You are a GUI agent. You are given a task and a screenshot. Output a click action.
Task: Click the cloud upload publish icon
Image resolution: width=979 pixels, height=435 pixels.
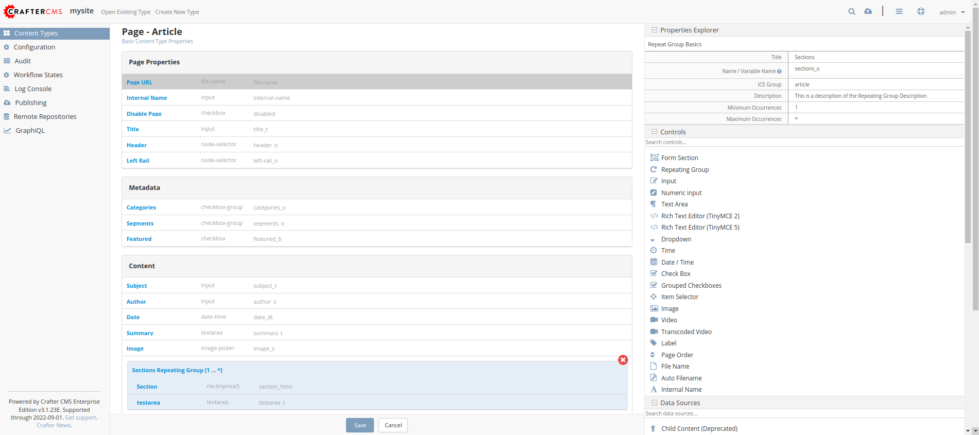(868, 11)
